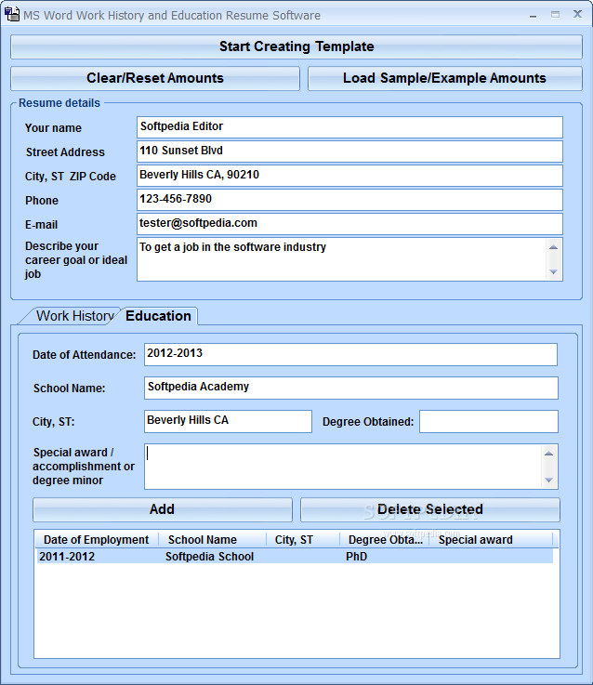Image resolution: width=593 pixels, height=685 pixels.
Task: Click Special award scrollbar down arrow
Action: pyautogui.click(x=549, y=481)
